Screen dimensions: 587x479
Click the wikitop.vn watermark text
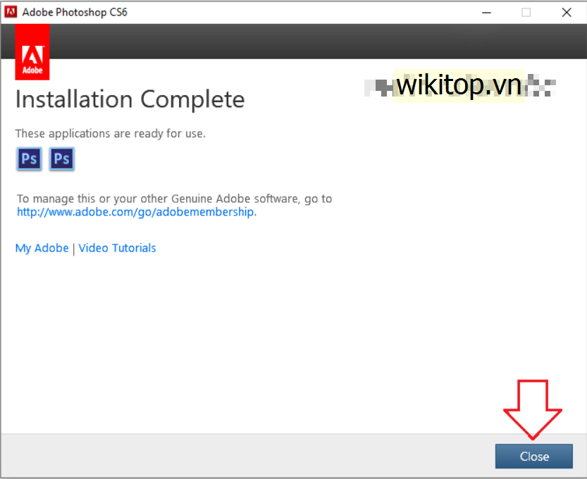pyautogui.click(x=459, y=85)
